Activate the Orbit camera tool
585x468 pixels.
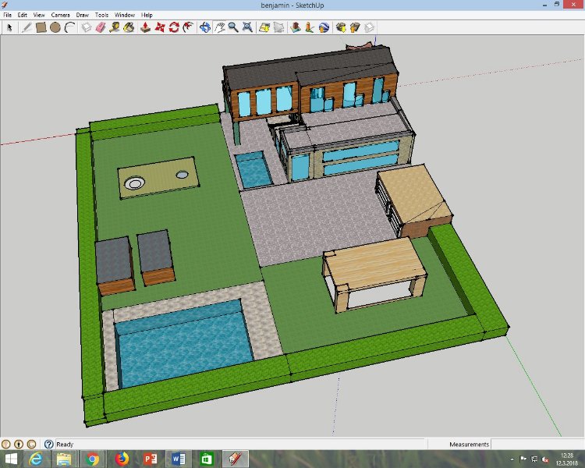pyautogui.click(x=204, y=27)
